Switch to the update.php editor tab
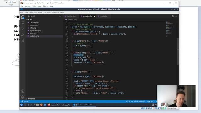 coord(88,16)
